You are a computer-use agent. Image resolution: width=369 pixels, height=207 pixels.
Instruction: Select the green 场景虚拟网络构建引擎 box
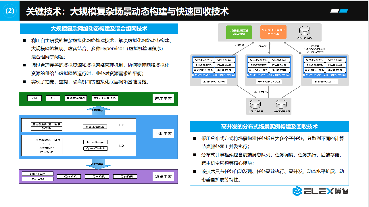[x=241, y=32]
